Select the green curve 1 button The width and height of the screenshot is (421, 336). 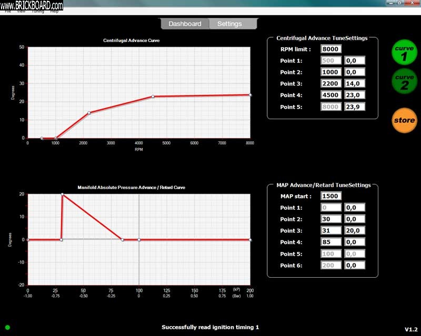(404, 52)
